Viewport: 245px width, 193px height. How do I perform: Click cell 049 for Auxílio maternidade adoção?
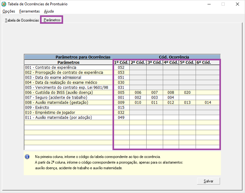pos(121,118)
